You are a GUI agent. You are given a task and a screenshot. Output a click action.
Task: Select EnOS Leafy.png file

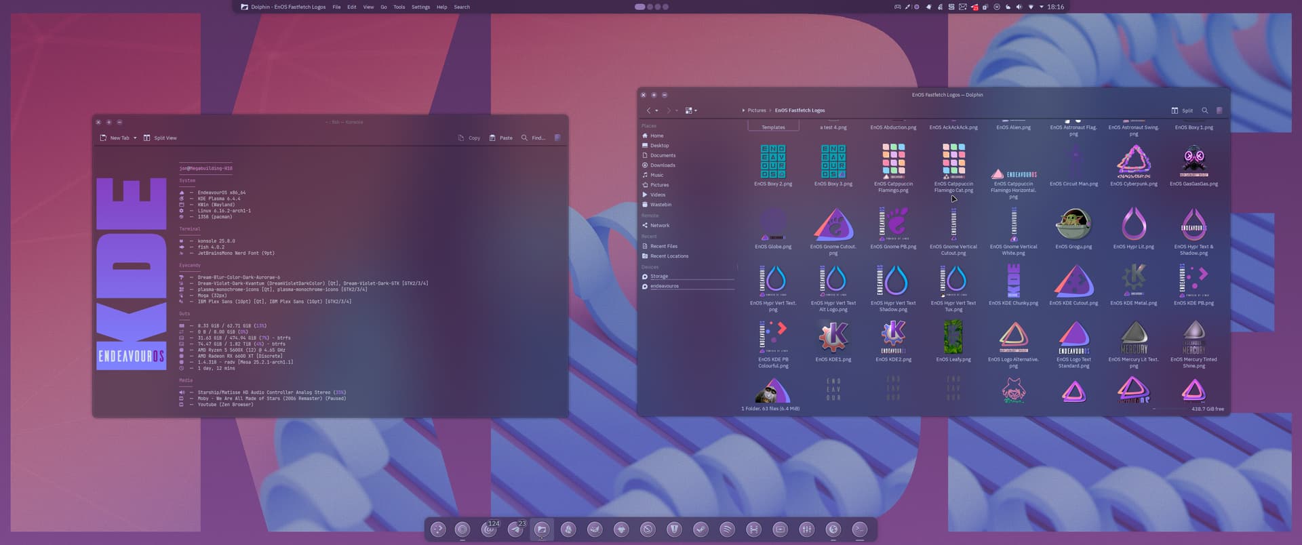[953, 341]
